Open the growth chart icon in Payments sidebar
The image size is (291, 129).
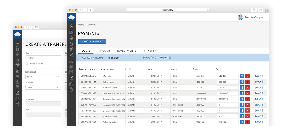[71, 78]
